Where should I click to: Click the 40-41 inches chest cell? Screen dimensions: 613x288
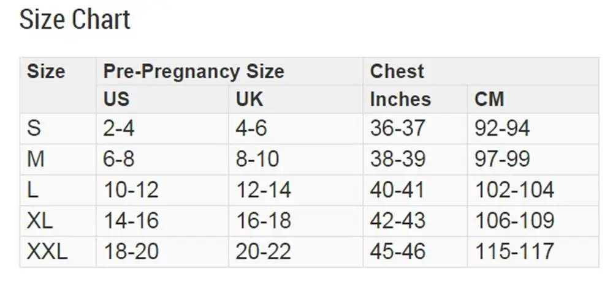(x=415, y=190)
